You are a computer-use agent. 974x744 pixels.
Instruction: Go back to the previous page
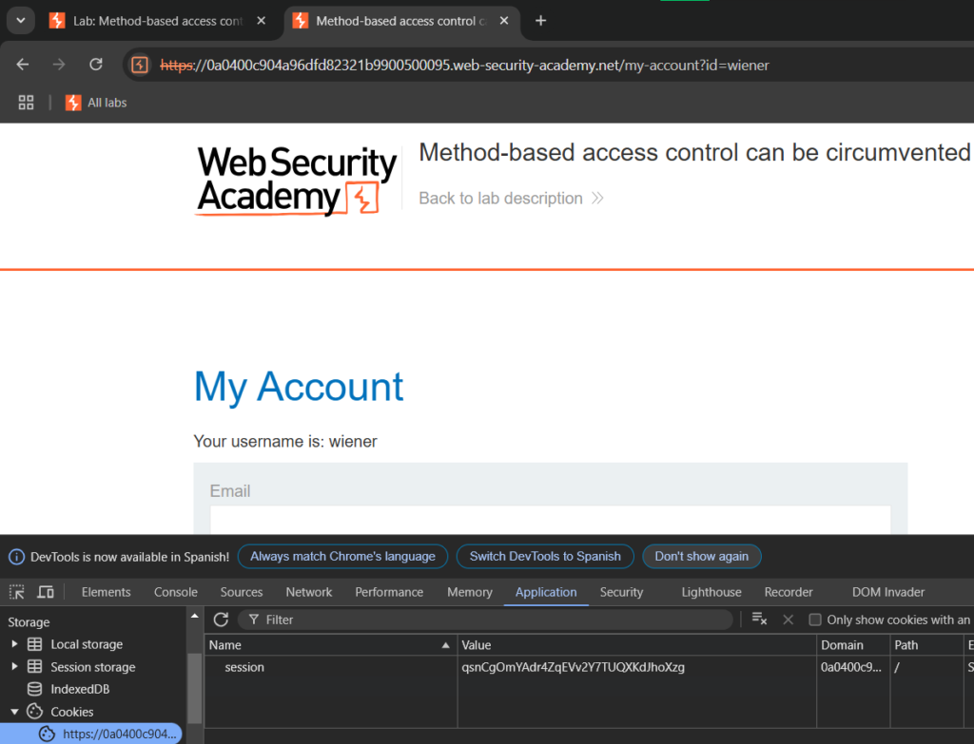pyautogui.click(x=23, y=65)
